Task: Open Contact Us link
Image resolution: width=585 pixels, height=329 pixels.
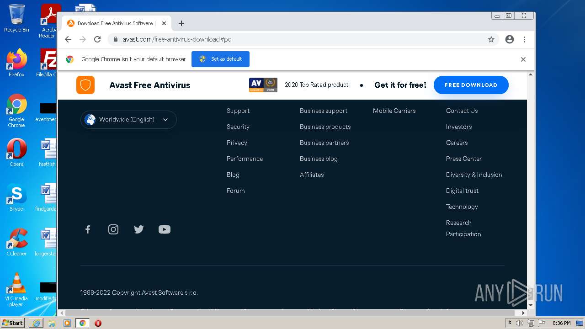Action: point(462,111)
